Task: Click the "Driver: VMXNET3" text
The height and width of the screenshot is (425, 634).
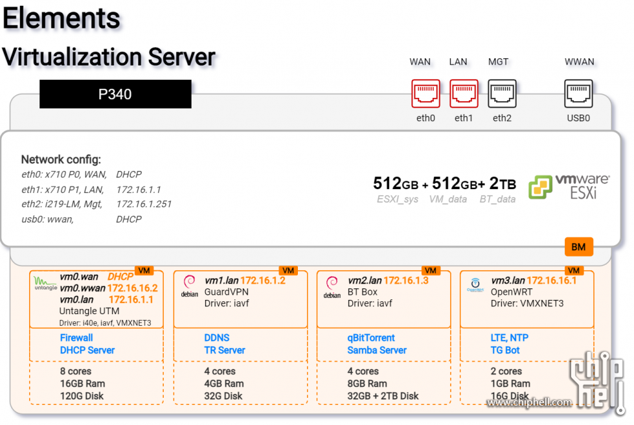Action: pyautogui.click(x=527, y=303)
